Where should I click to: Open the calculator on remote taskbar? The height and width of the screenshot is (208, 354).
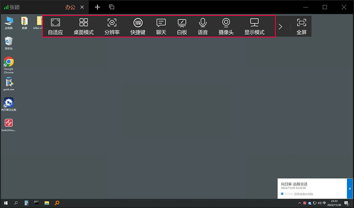[26, 203]
